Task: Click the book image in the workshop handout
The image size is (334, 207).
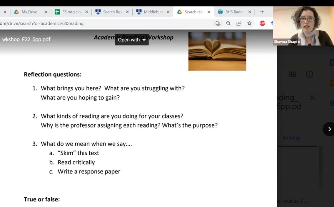Action: coord(217,51)
